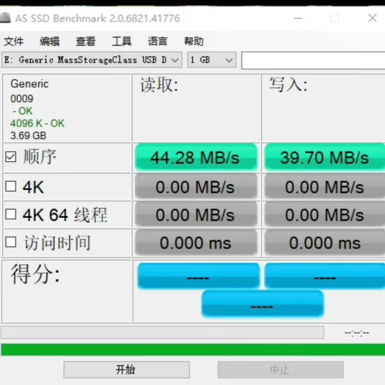Click the 4K read 0.00 MB/s value
The height and width of the screenshot is (385, 385).
coord(196,187)
